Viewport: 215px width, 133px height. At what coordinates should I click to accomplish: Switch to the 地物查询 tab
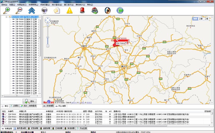pos(32,106)
